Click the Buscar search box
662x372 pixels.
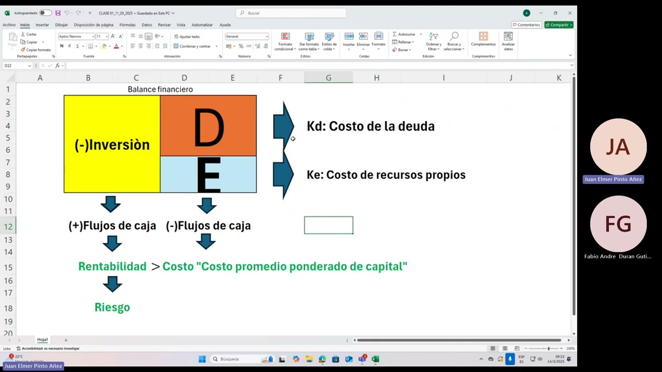point(292,13)
